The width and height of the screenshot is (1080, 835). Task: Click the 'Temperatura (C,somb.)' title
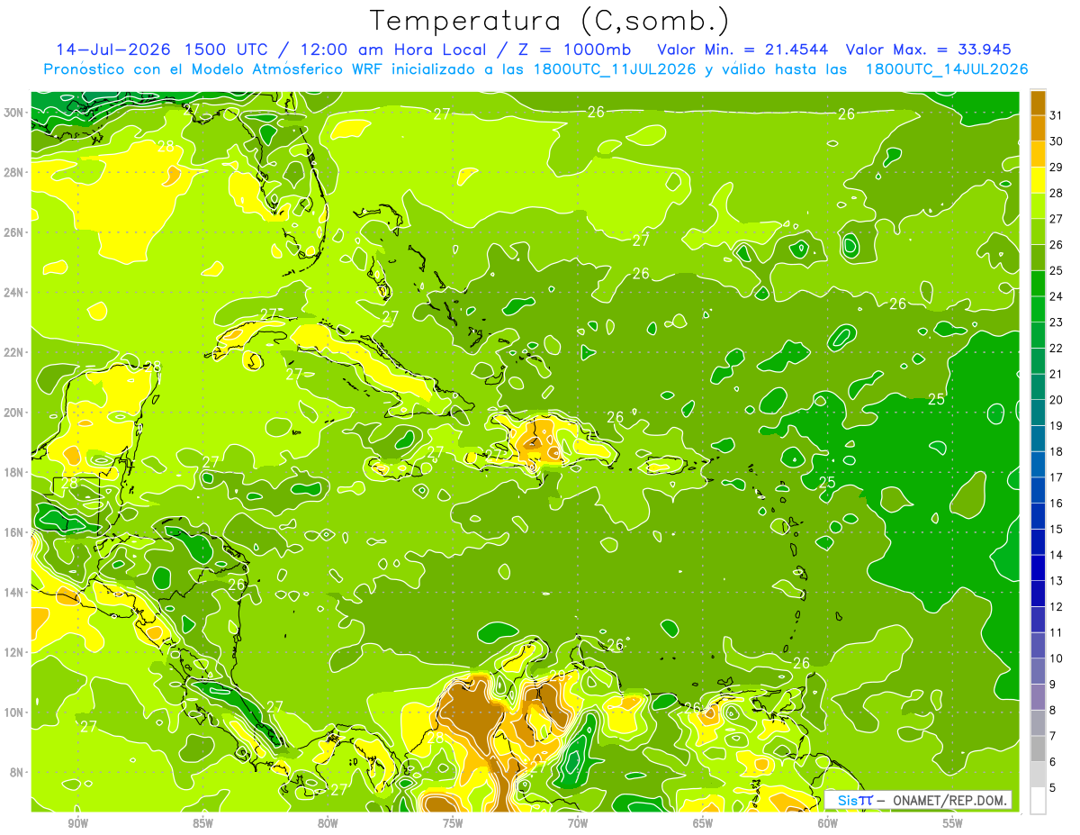[x=550, y=21]
